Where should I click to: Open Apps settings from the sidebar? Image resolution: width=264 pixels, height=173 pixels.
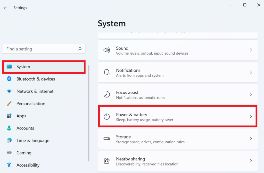(21, 116)
